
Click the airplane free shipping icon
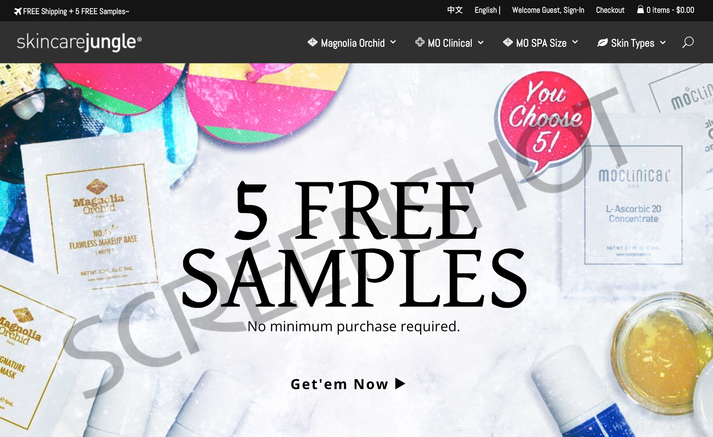[18, 11]
